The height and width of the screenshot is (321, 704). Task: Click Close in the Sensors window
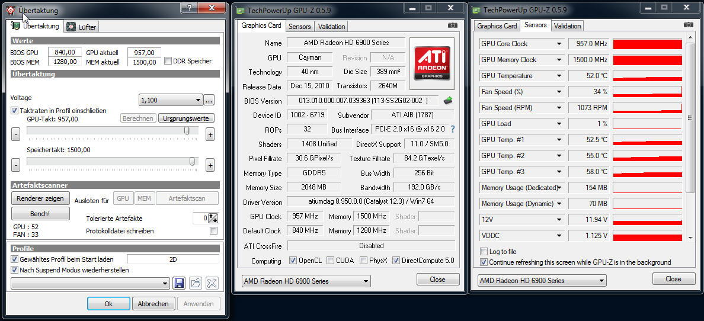tap(673, 279)
